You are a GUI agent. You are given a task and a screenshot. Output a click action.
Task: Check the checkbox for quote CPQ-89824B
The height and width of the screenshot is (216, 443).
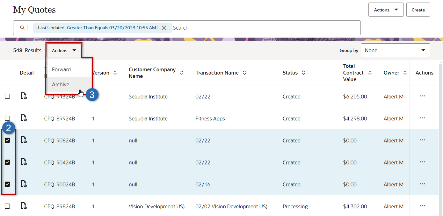pyautogui.click(x=7, y=206)
